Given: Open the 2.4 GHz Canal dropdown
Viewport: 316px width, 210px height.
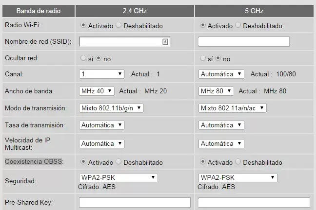Looking at the screenshot, I should click(102, 74).
